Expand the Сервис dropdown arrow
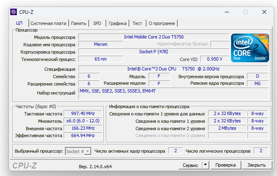 (x=206, y=165)
